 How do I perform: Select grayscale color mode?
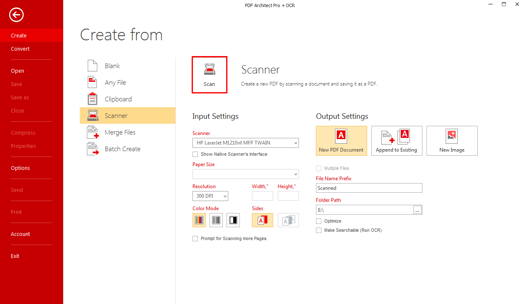pos(216,220)
